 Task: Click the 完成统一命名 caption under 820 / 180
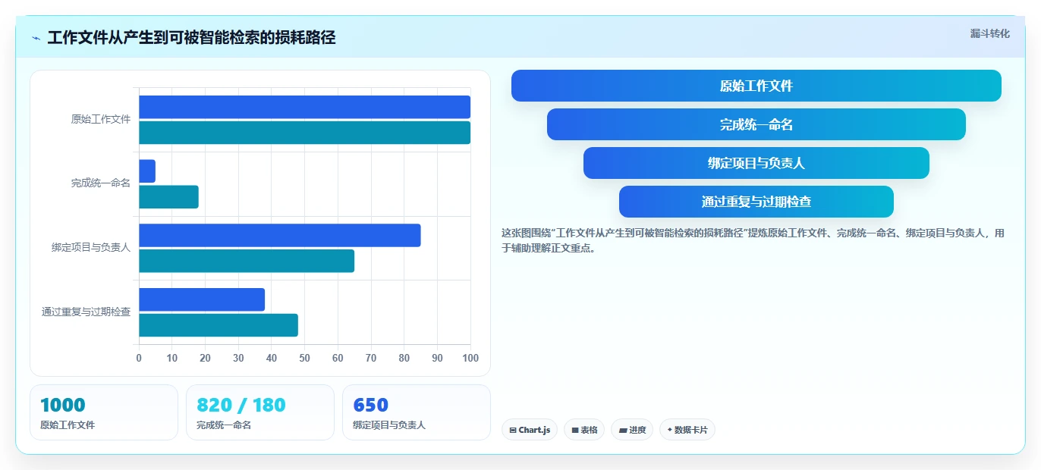[224, 425]
